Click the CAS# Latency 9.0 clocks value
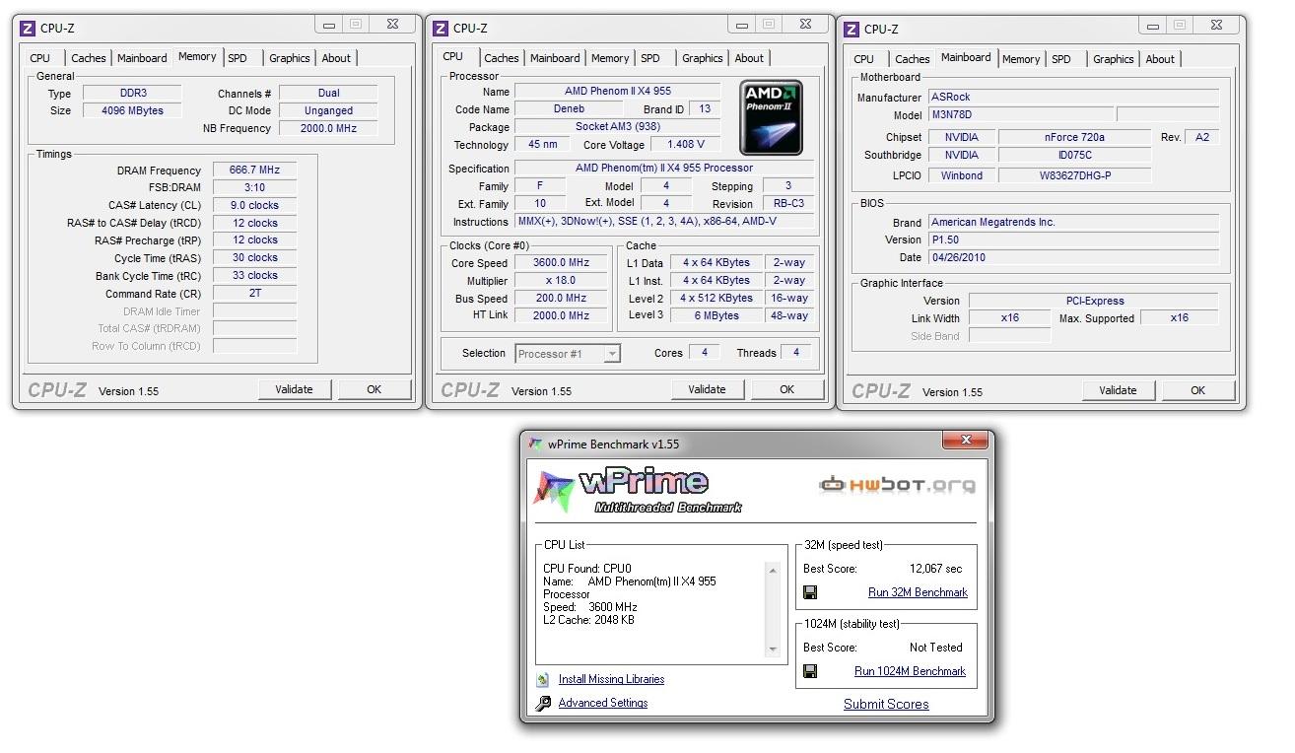The width and height of the screenshot is (1295, 753). coord(254,205)
